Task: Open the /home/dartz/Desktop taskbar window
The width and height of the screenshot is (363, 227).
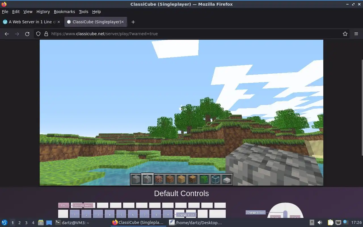Action: (196, 222)
